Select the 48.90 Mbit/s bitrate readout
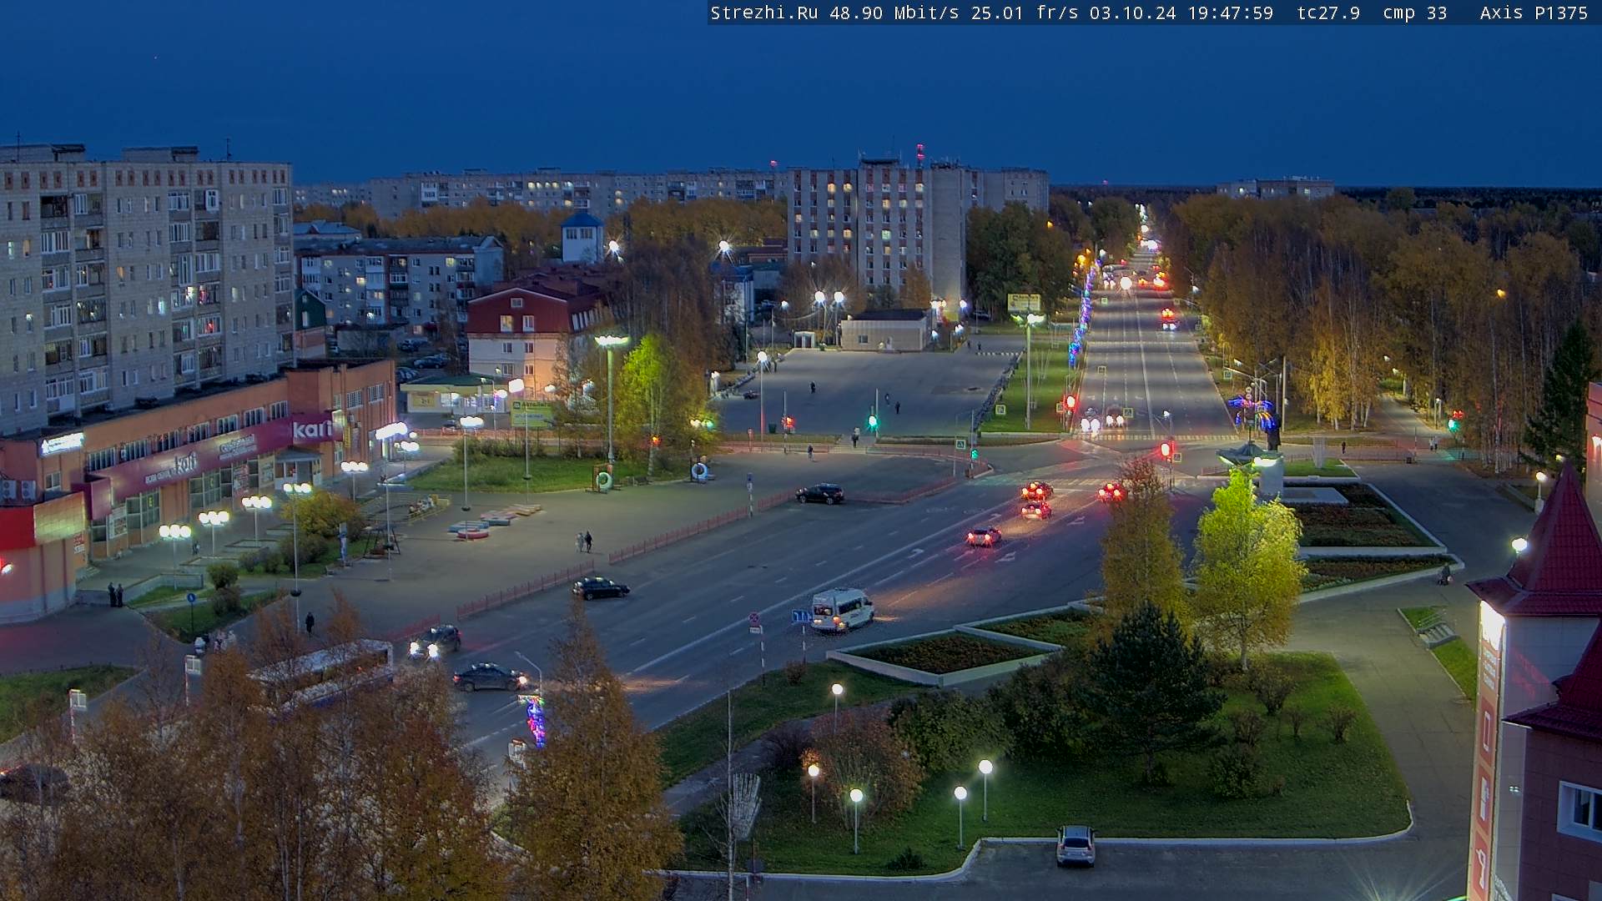 tap(894, 13)
